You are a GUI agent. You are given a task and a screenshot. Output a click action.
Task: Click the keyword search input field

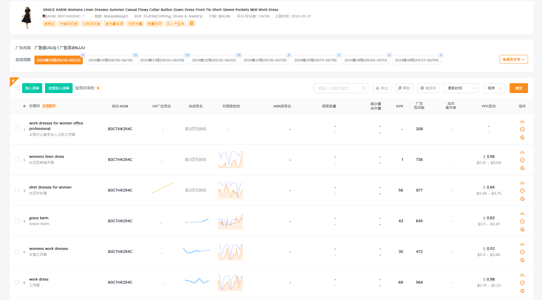pos(337,88)
